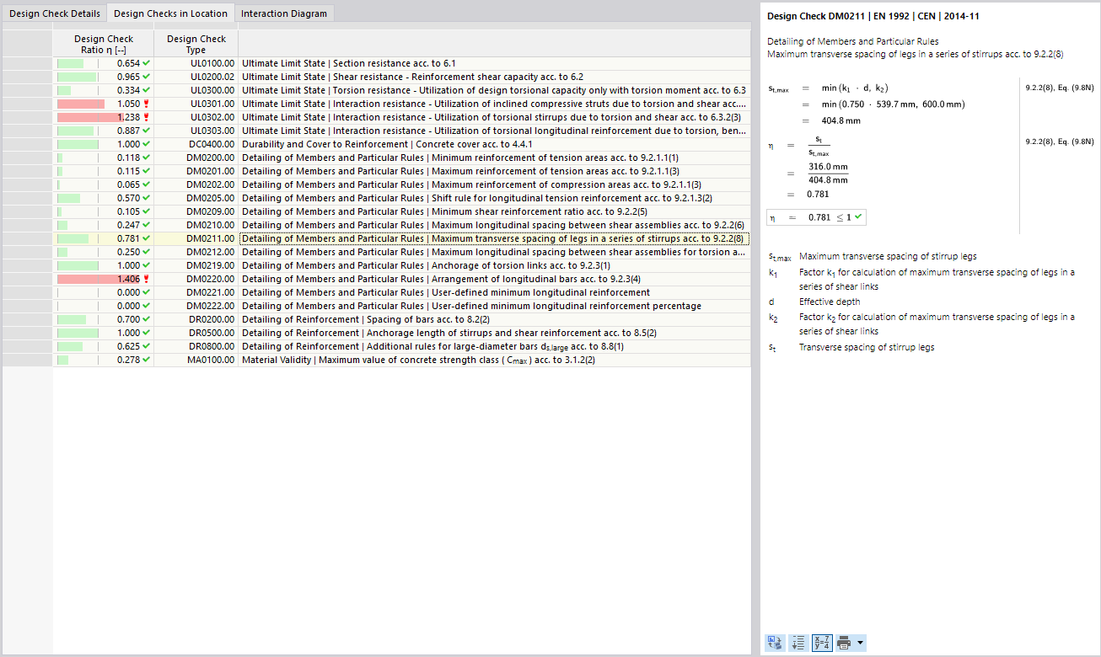Viewport: 1101px width, 657px height.
Task: Select row UL0100.00 Section resistance
Action: 401,63
